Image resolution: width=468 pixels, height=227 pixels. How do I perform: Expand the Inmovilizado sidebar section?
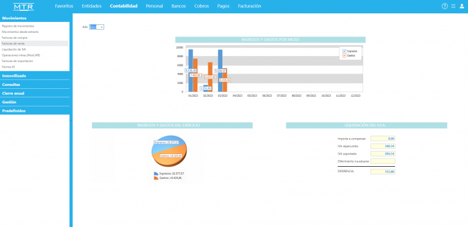point(35,76)
